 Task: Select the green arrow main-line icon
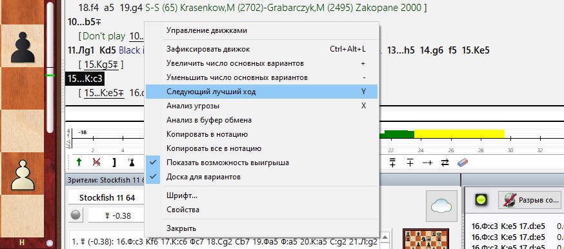pos(79,163)
